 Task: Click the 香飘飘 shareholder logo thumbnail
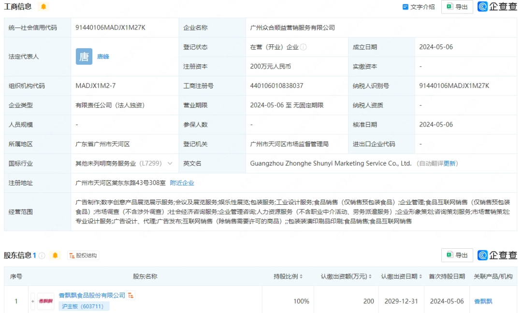[x=46, y=301]
